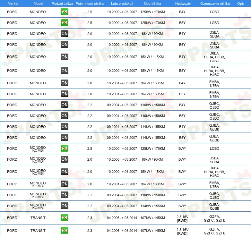The height and width of the screenshot is (237, 251).
Task: Select '09.2004 -> 03.2007' in the Kombi 110kW row
Action: [x=122, y=195]
